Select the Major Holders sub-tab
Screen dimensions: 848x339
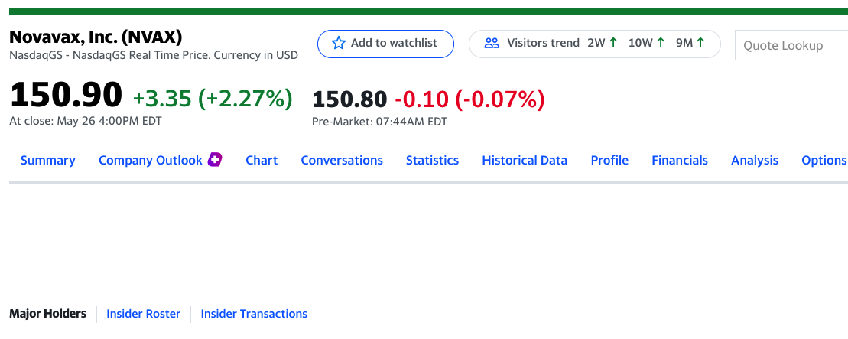point(47,314)
